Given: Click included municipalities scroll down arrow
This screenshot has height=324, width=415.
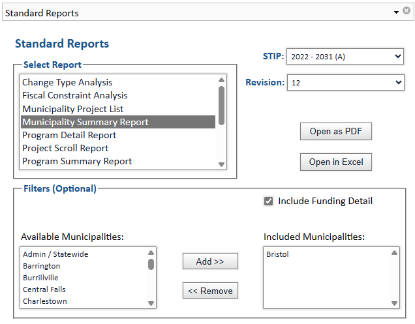Looking at the screenshot, I should (x=394, y=303).
